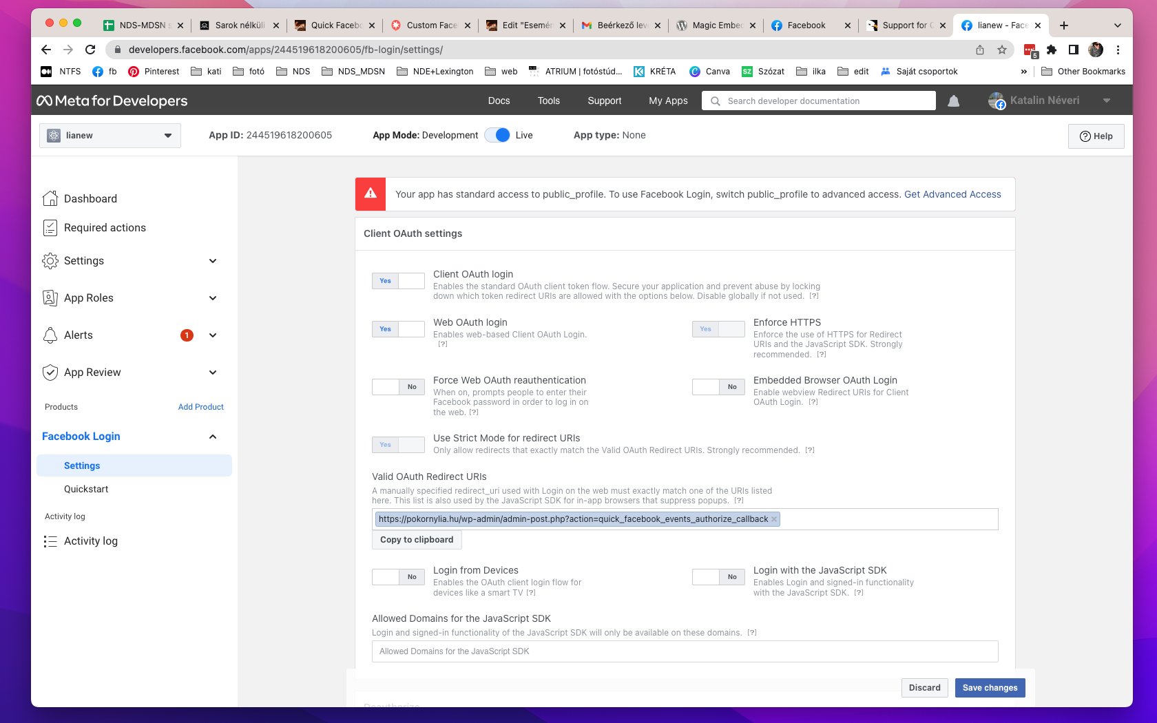The height and width of the screenshot is (723, 1157).
Task: Click the Help button
Action: point(1096,136)
